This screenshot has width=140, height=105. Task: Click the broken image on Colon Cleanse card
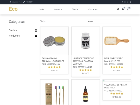click(103, 80)
